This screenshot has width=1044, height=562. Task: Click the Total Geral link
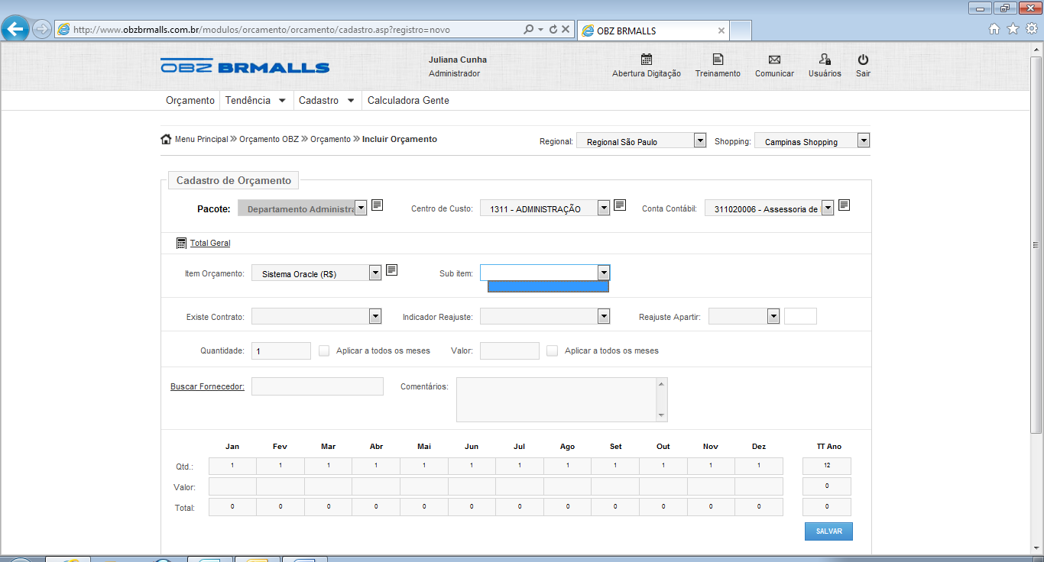point(210,243)
